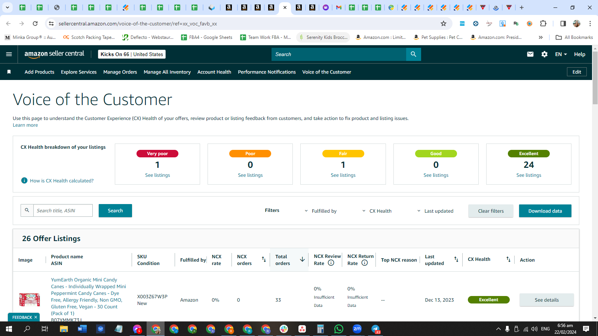Open Account Health in the navigation bar
This screenshot has width=598, height=336.
214,72
